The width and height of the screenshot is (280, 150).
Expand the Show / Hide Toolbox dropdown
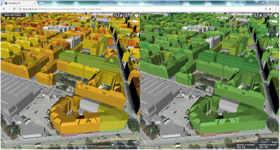point(14,15)
